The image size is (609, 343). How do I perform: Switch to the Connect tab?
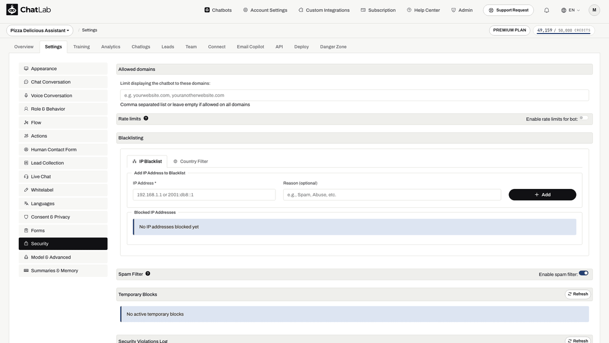217,47
